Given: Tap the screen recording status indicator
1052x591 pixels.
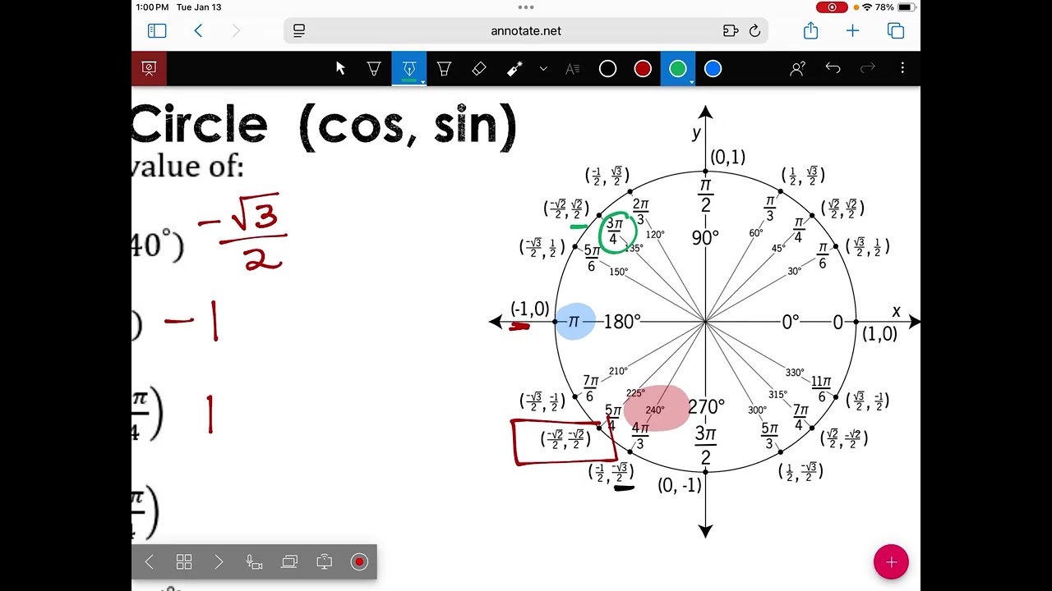Looking at the screenshot, I should click(x=832, y=7).
